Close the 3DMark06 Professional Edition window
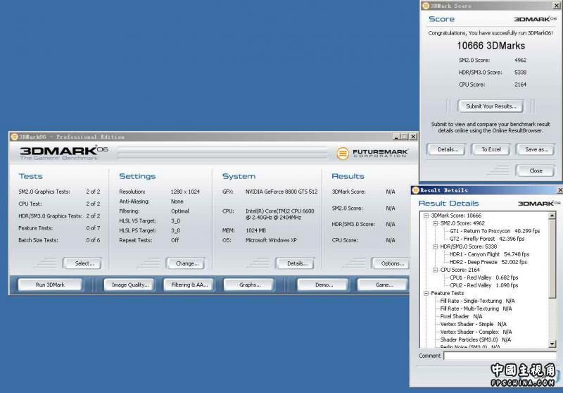The width and height of the screenshot is (563, 393). pyautogui.click(x=413, y=137)
